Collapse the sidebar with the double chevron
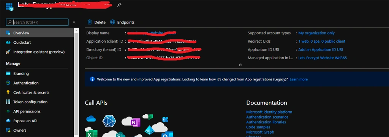This screenshot has width=389, height=137. pyautogui.click(x=74, y=22)
